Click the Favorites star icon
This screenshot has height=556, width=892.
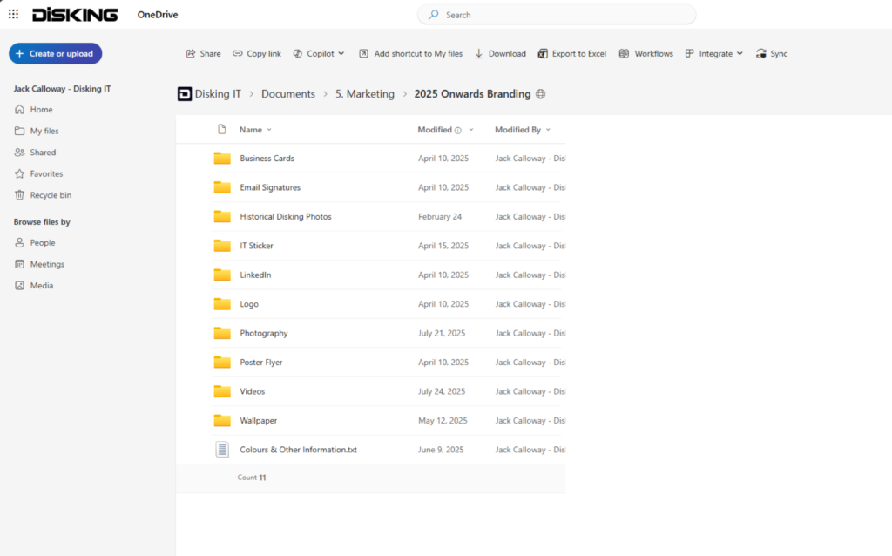(x=20, y=173)
